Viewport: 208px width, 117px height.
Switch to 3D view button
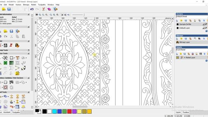tap(37, 15)
